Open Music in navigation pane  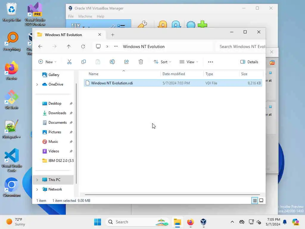(53, 142)
